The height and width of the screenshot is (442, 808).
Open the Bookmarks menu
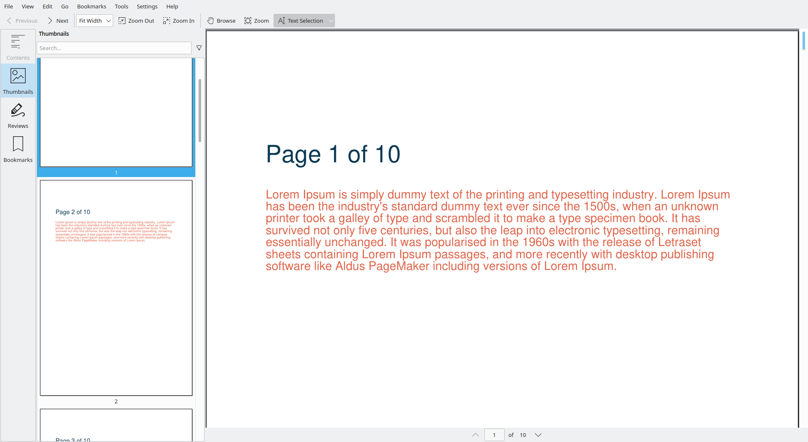pos(92,6)
